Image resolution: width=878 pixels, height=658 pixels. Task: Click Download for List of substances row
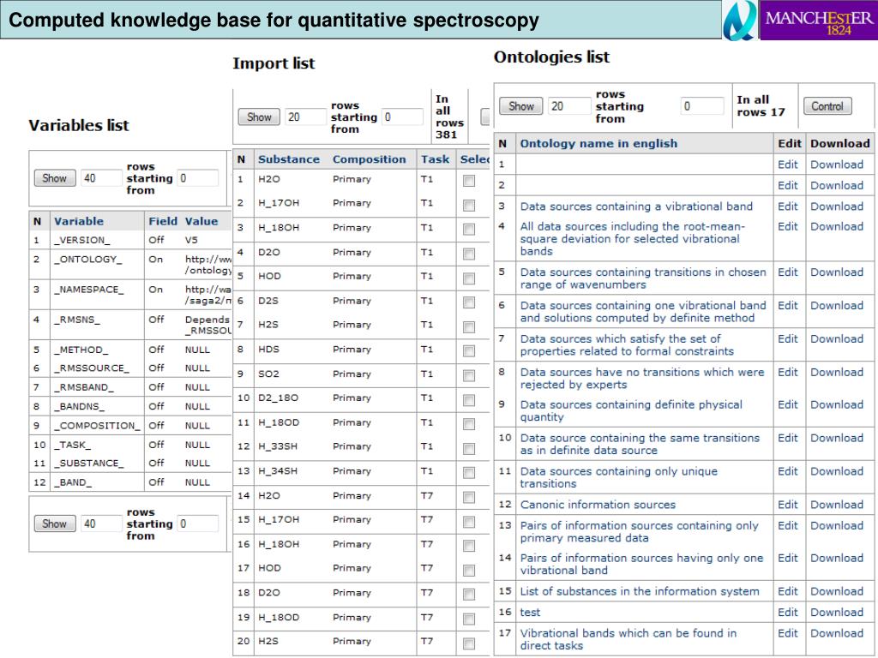click(x=837, y=591)
